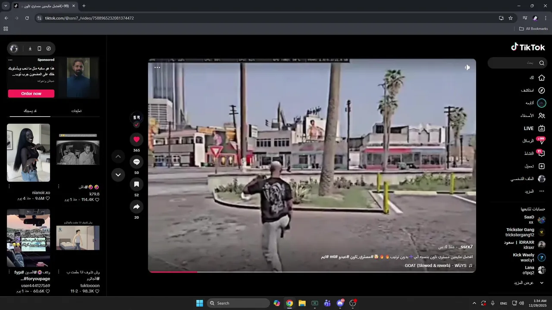Click the video progress bar
This screenshot has height=310, width=552.
[x=312, y=272]
